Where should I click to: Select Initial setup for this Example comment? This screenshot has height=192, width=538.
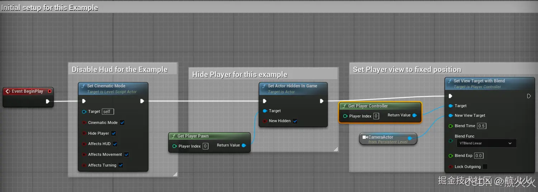click(49, 8)
